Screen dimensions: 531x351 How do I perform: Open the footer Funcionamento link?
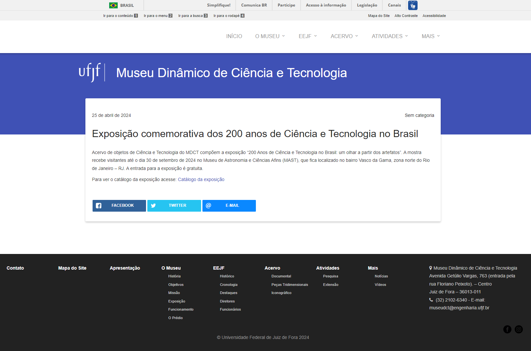pyautogui.click(x=181, y=309)
